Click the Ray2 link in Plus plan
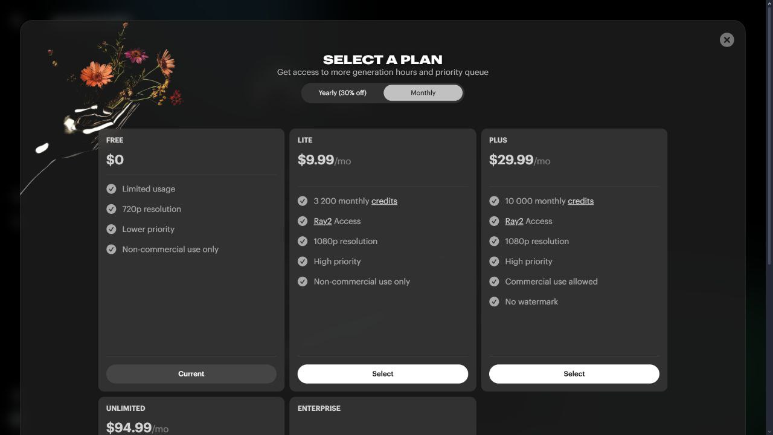Viewport: 773px width, 435px height. pos(514,221)
